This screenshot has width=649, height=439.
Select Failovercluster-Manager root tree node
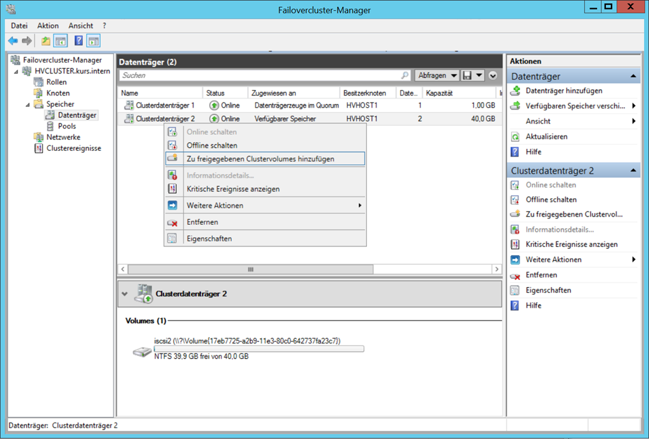[x=62, y=60]
